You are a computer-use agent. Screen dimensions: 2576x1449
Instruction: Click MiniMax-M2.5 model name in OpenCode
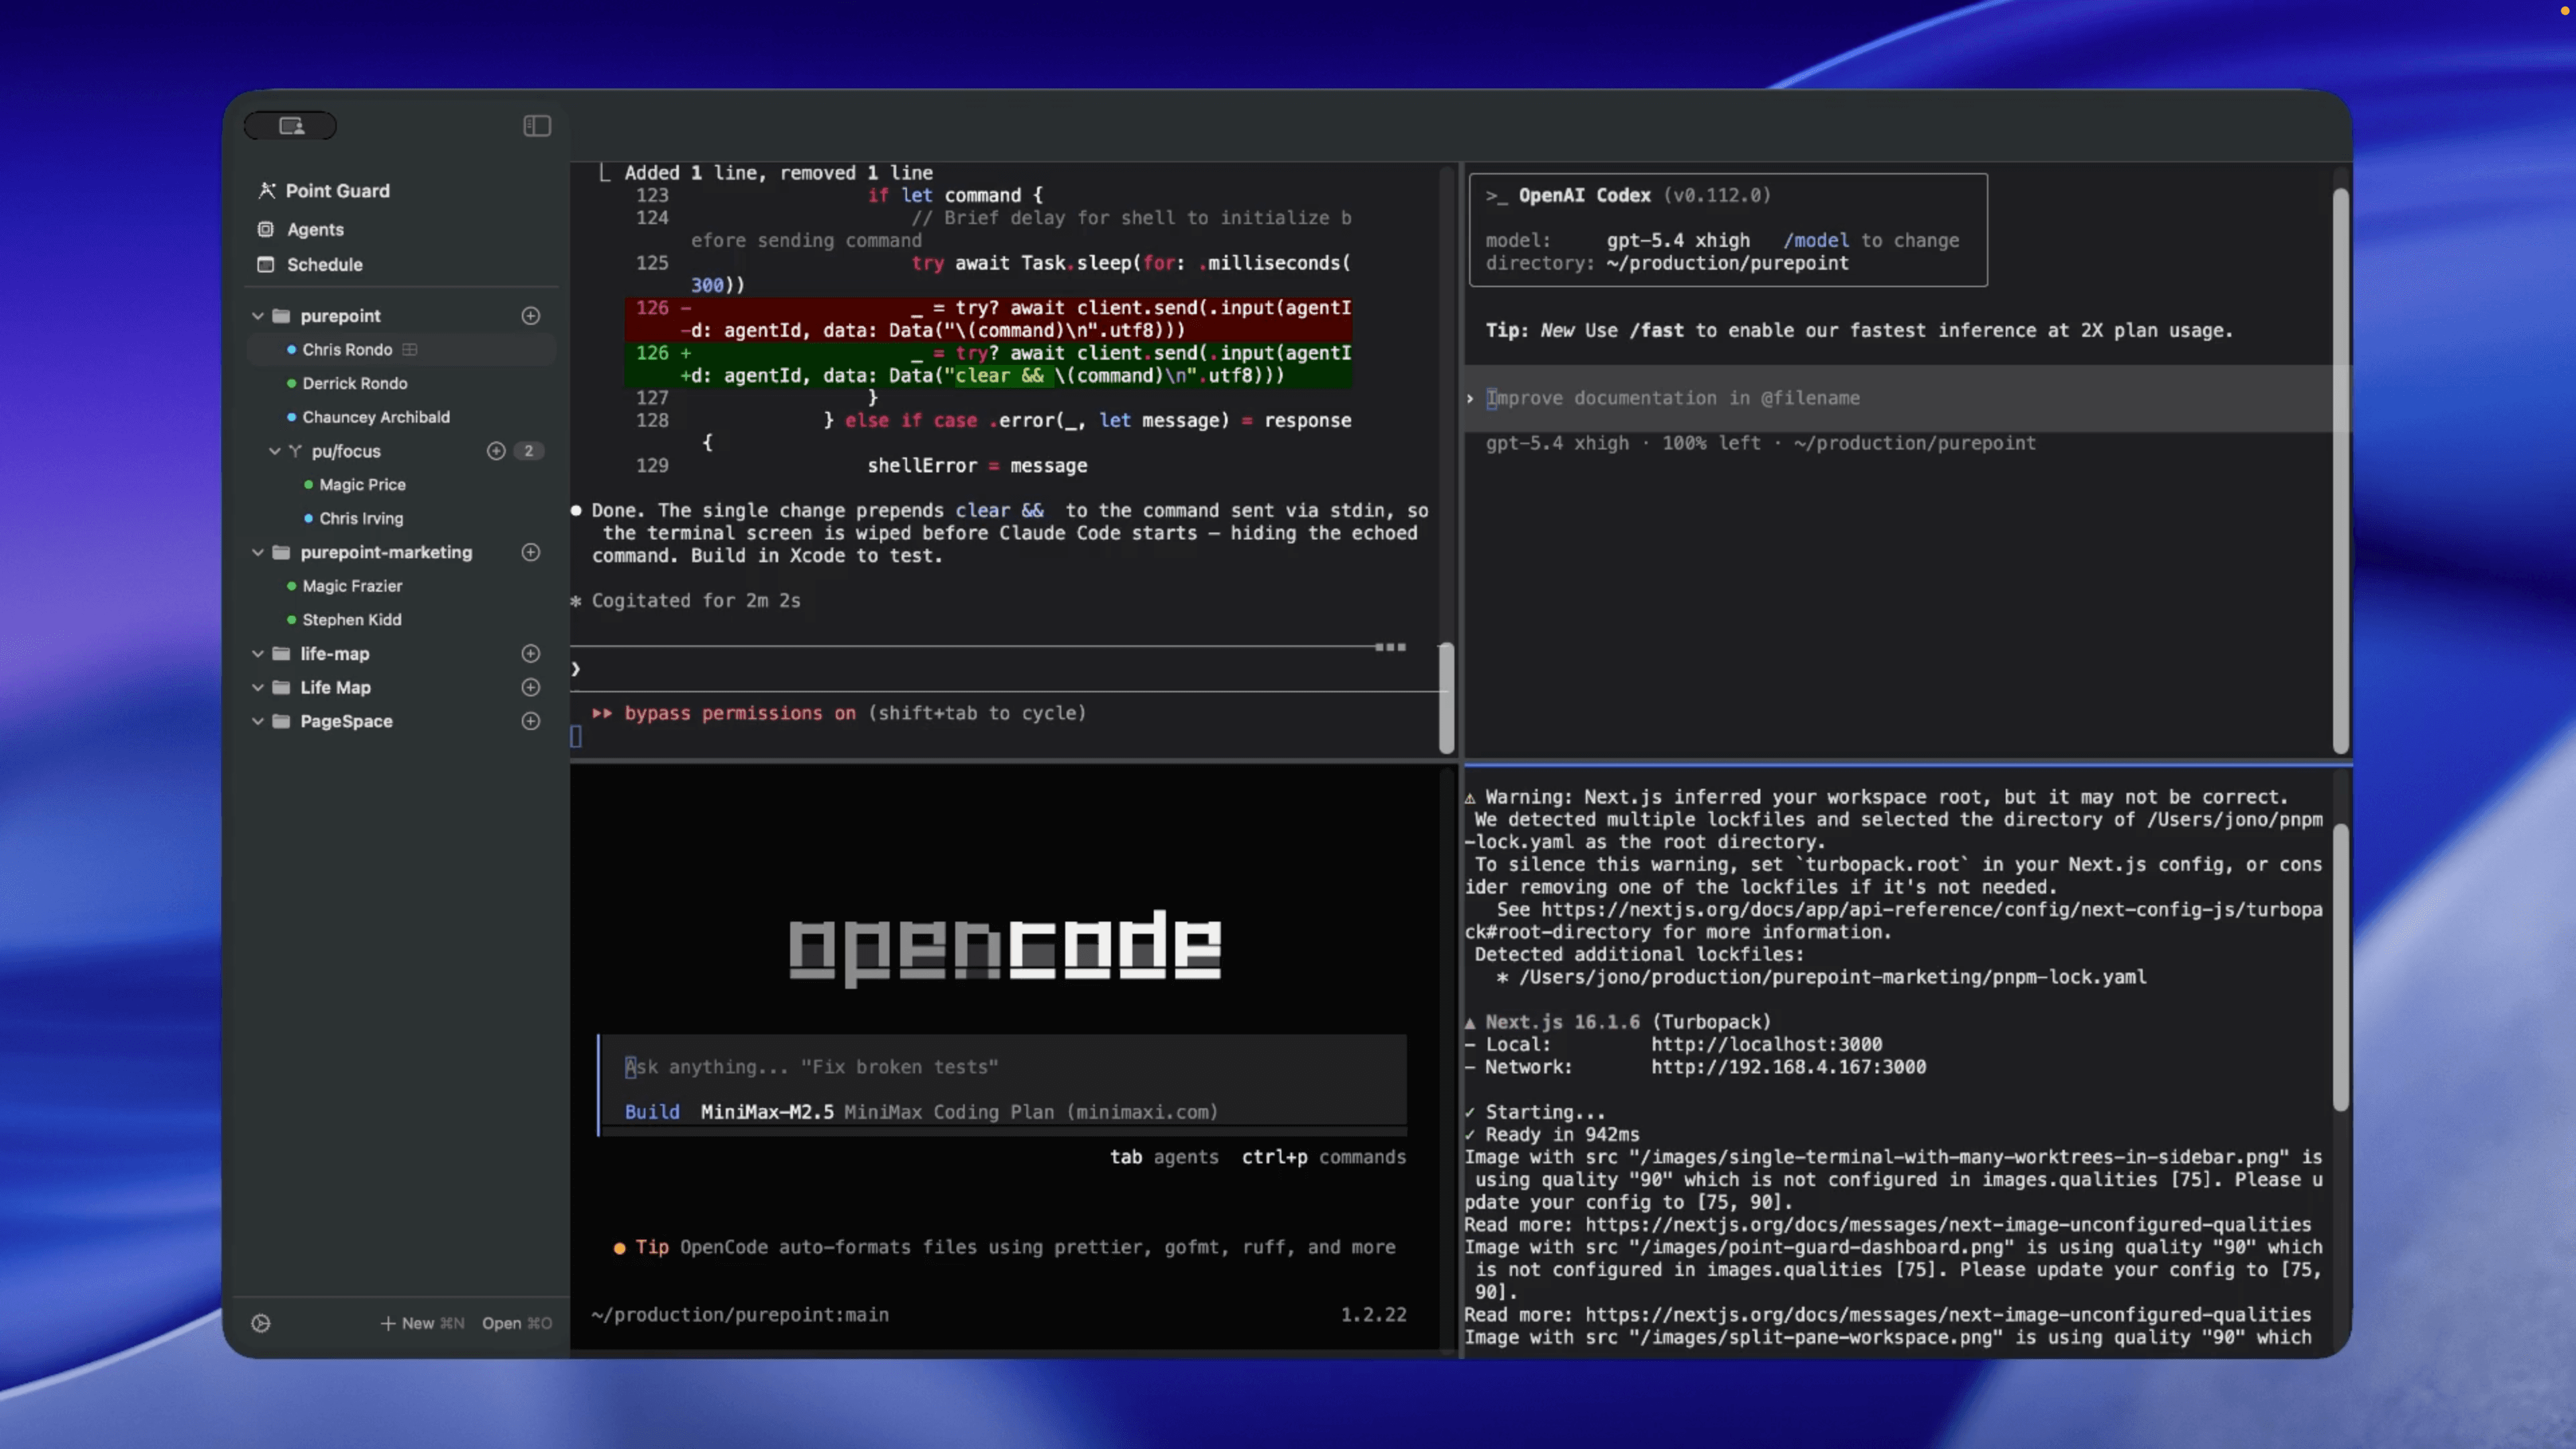pos(767,1112)
